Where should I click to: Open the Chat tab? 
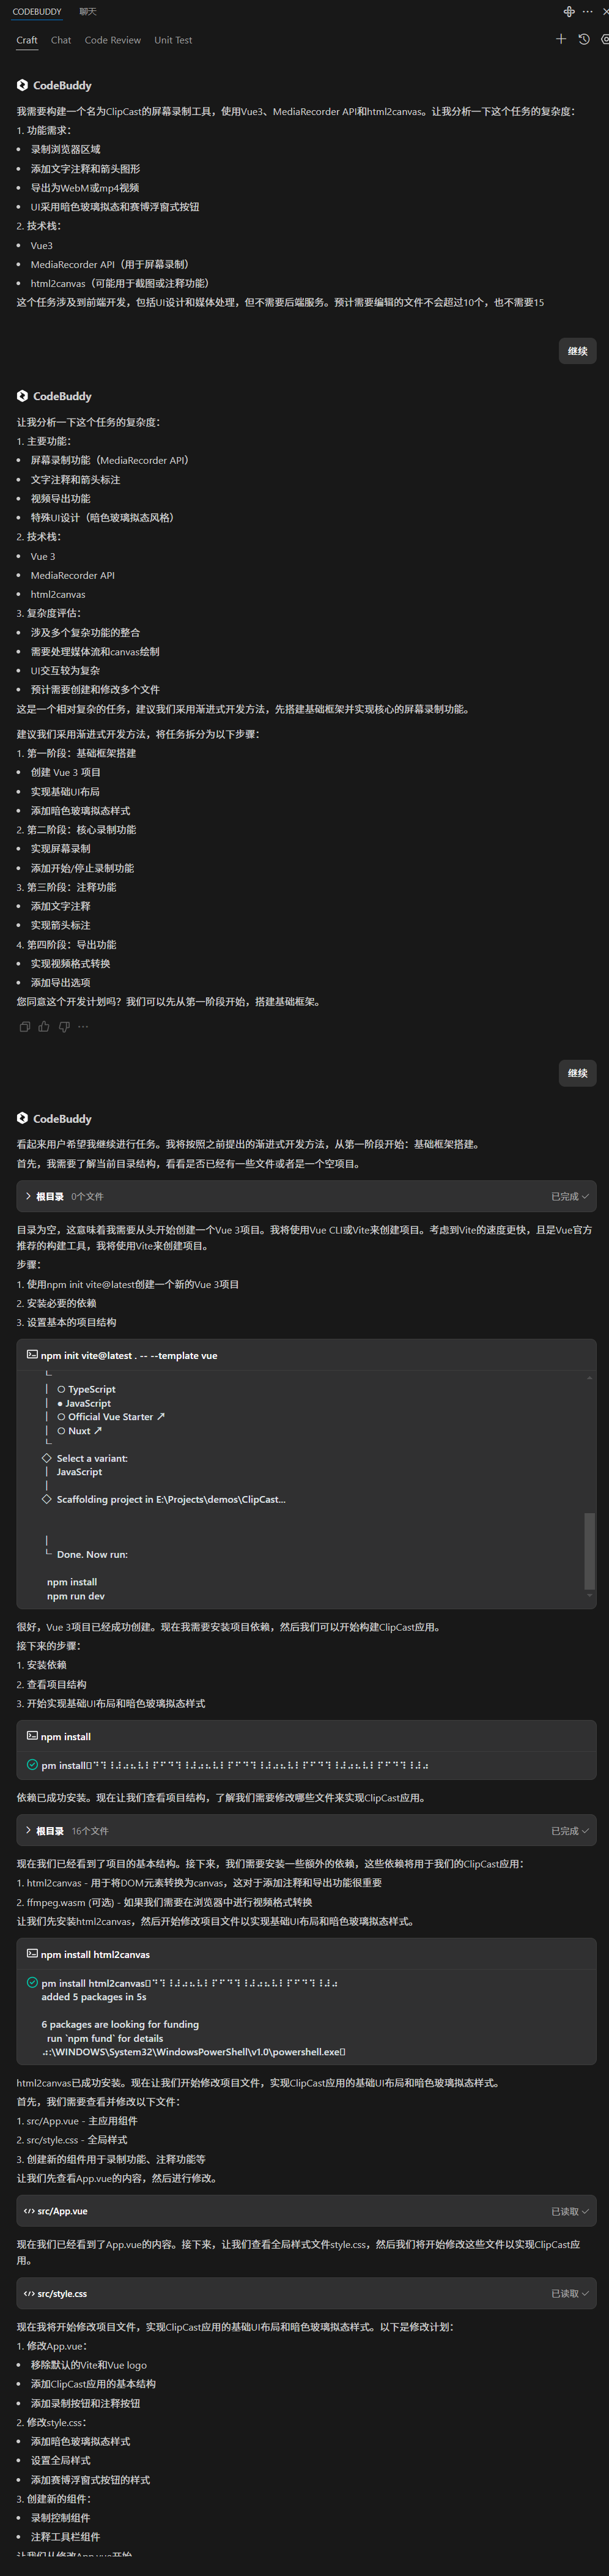(61, 40)
